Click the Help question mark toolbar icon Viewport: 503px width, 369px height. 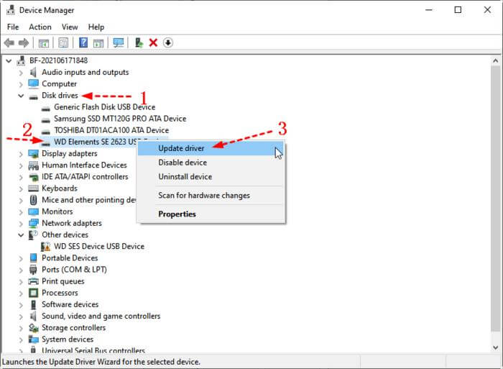[x=83, y=43]
